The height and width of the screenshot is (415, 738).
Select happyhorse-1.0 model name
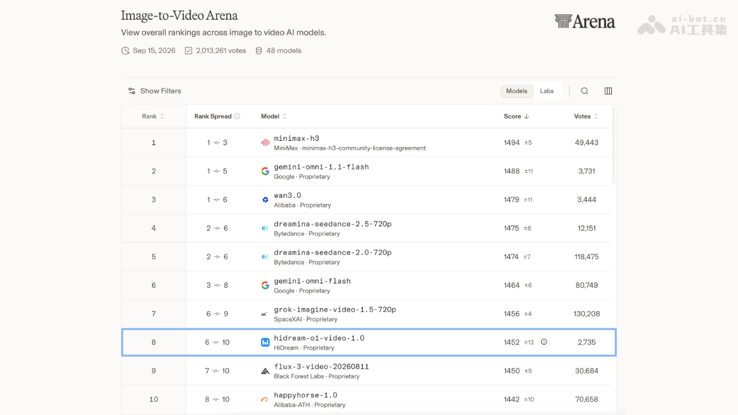point(306,395)
